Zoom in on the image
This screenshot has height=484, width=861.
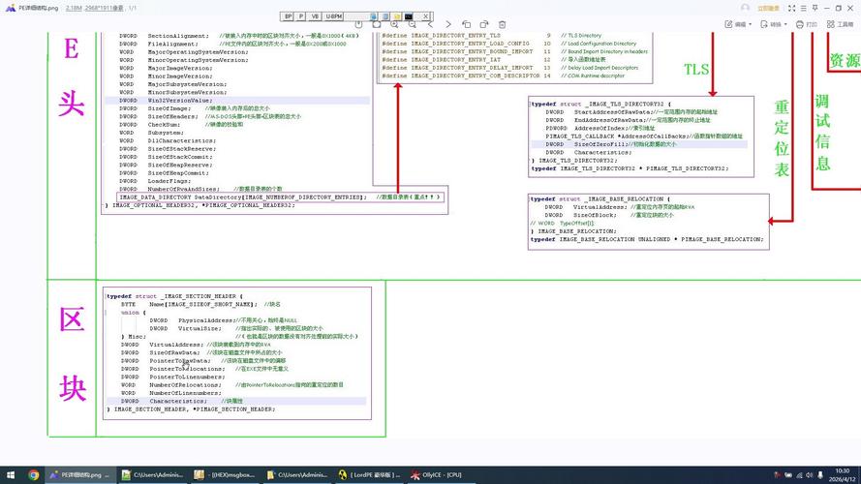click(394, 25)
